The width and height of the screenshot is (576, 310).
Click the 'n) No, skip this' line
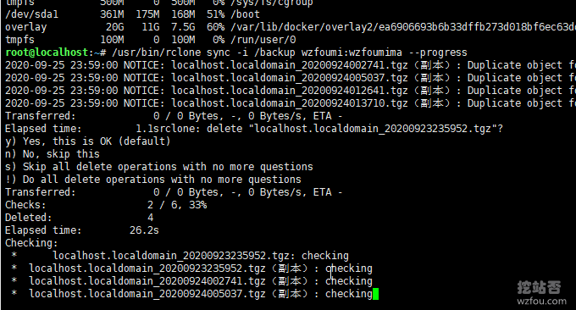point(53,154)
